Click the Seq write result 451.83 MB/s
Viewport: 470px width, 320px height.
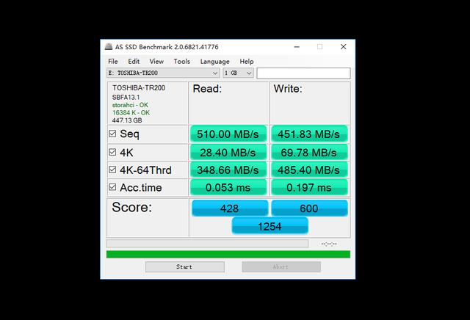309,134
